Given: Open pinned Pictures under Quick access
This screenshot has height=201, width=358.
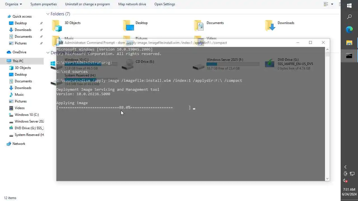Looking at the screenshot, I should point(21,43).
